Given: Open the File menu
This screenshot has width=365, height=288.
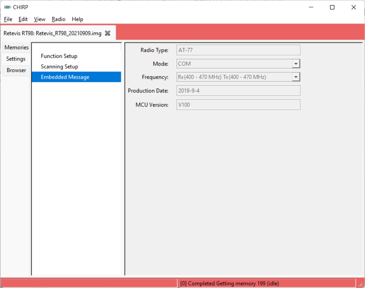Looking at the screenshot, I should (8, 19).
